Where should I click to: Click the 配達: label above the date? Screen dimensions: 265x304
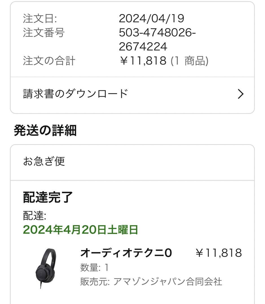[35, 216]
